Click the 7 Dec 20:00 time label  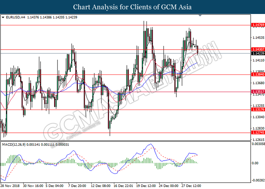[x=77, y=186]
